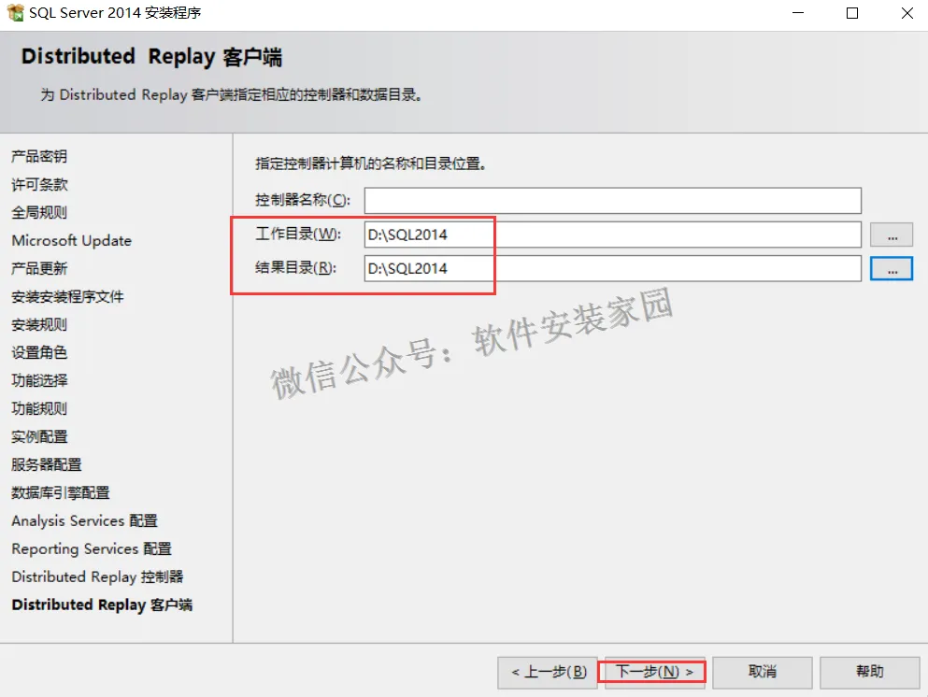Select 数据库引擎配置 step in sidebar
The width and height of the screenshot is (928, 697).
(x=61, y=493)
